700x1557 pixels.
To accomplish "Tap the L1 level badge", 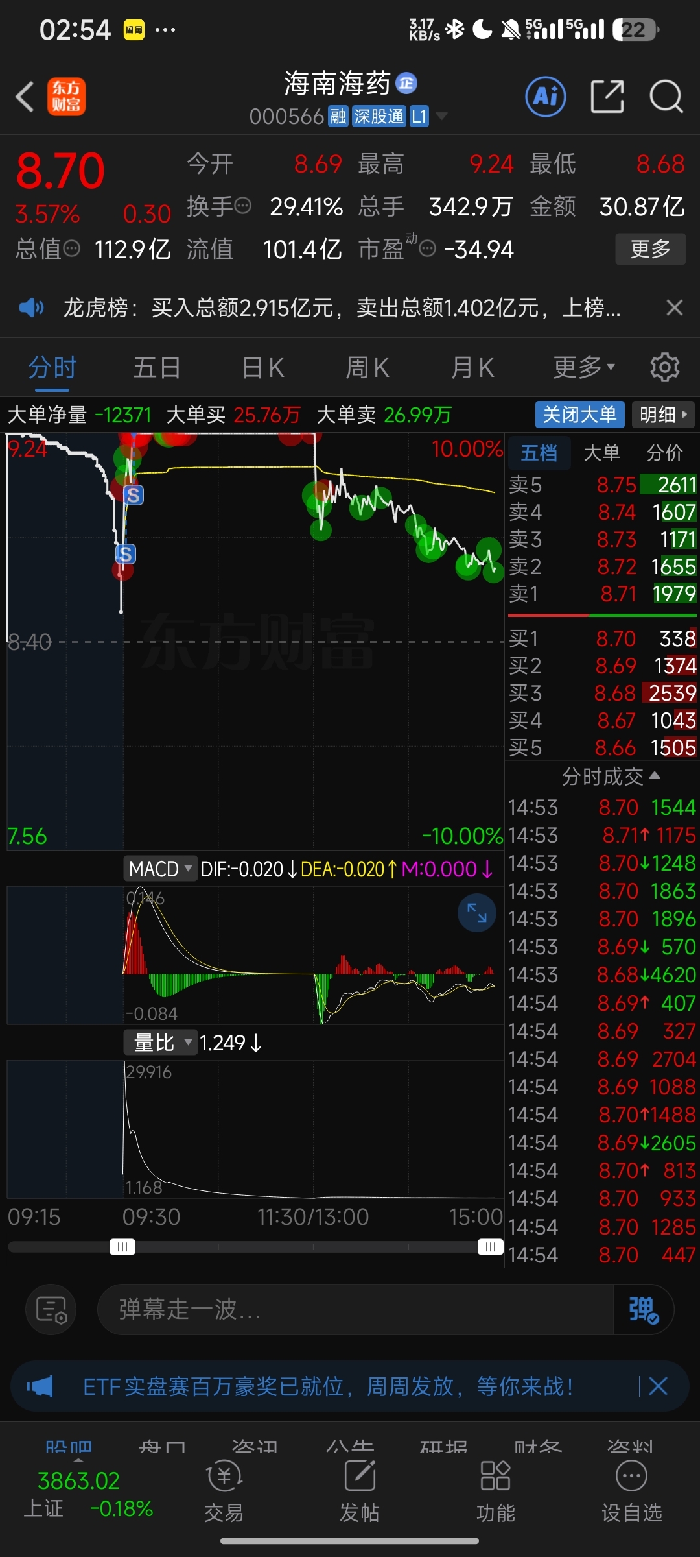I will click(x=419, y=117).
